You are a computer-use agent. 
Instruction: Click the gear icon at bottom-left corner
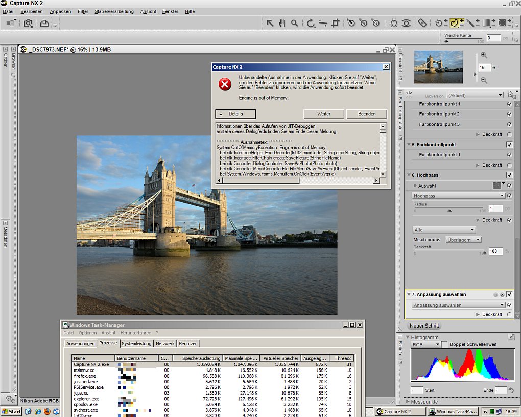(10, 398)
